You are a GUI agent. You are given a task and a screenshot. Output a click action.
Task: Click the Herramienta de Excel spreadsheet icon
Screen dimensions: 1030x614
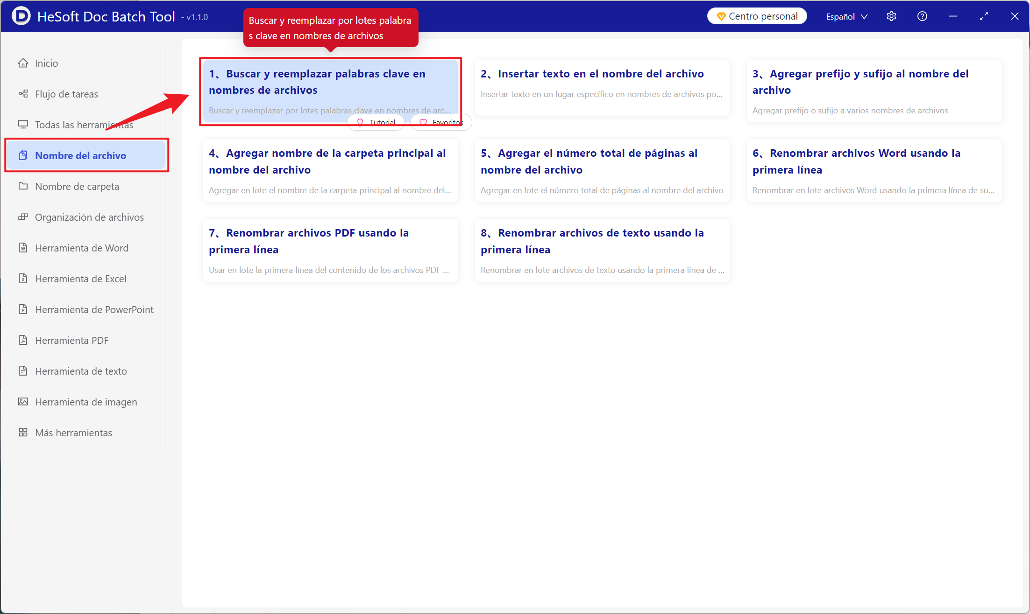click(23, 279)
